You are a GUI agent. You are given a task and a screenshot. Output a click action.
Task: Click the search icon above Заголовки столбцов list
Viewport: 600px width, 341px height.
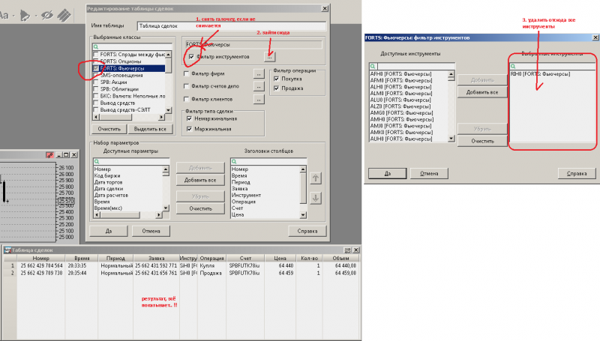click(x=234, y=161)
